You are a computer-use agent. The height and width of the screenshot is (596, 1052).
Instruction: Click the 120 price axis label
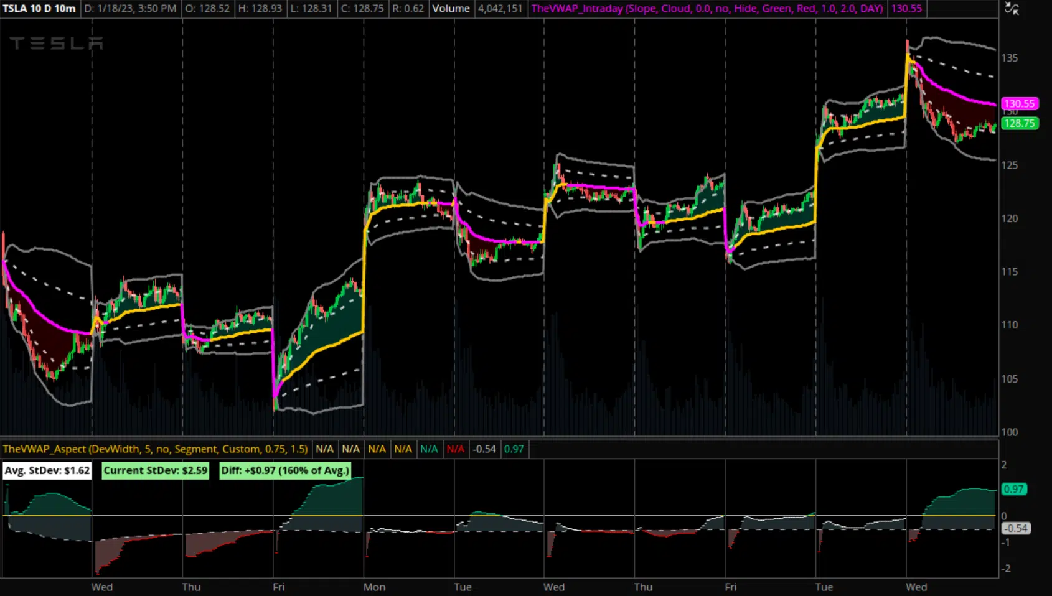coord(1010,218)
